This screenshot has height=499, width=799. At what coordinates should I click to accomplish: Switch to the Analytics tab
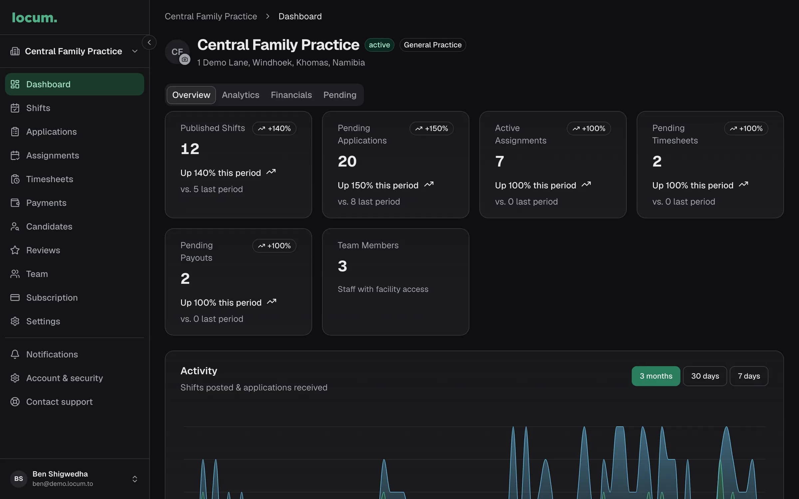[240, 95]
